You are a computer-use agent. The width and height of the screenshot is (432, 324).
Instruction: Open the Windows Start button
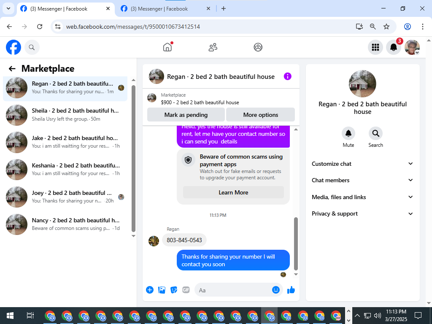pos(10,316)
